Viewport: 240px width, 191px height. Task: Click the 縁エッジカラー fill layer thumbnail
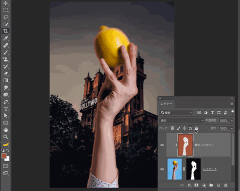click(185, 145)
